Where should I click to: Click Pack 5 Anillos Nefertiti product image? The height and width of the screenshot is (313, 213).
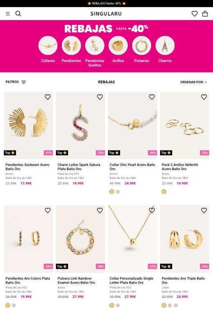tap(184, 125)
